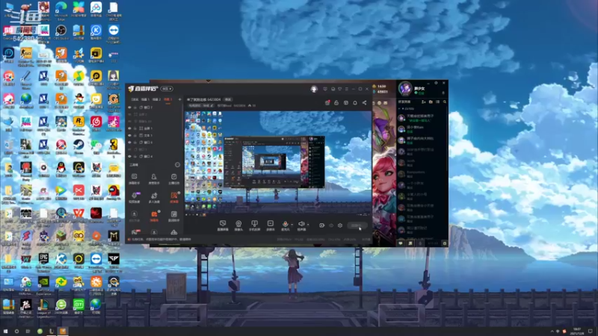
Task: Click the nested preview thumbnail window
Action: (274, 162)
